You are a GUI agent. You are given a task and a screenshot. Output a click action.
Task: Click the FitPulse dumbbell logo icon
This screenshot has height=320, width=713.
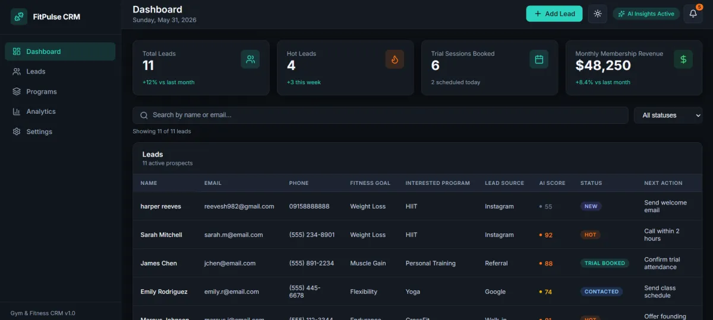click(x=19, y=17)
